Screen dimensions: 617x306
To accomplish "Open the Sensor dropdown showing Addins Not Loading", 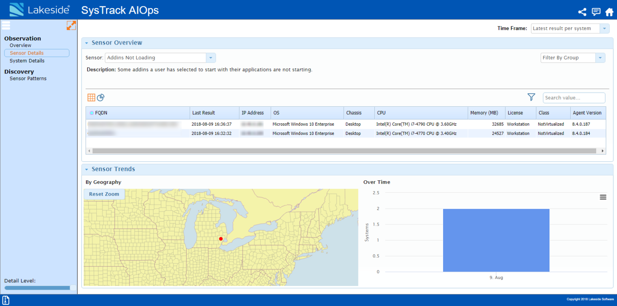I will pyautogui.click(x=211, y=57).
